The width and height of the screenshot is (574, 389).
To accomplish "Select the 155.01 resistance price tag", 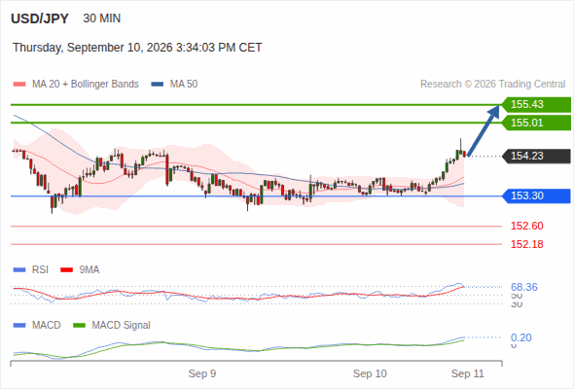I will click(536, 123).
